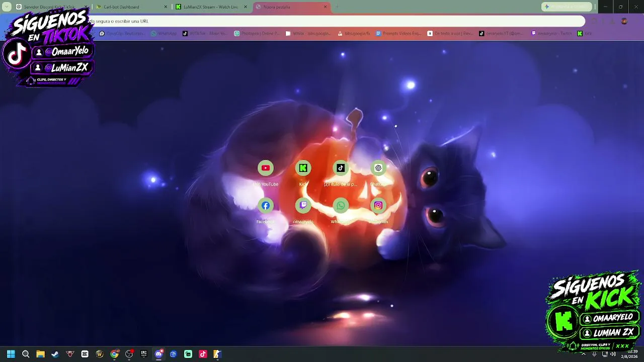Open OBS Studio from the taskbar
The width and height of the screenshot is (644, 362).
click(x=129, y=354)
